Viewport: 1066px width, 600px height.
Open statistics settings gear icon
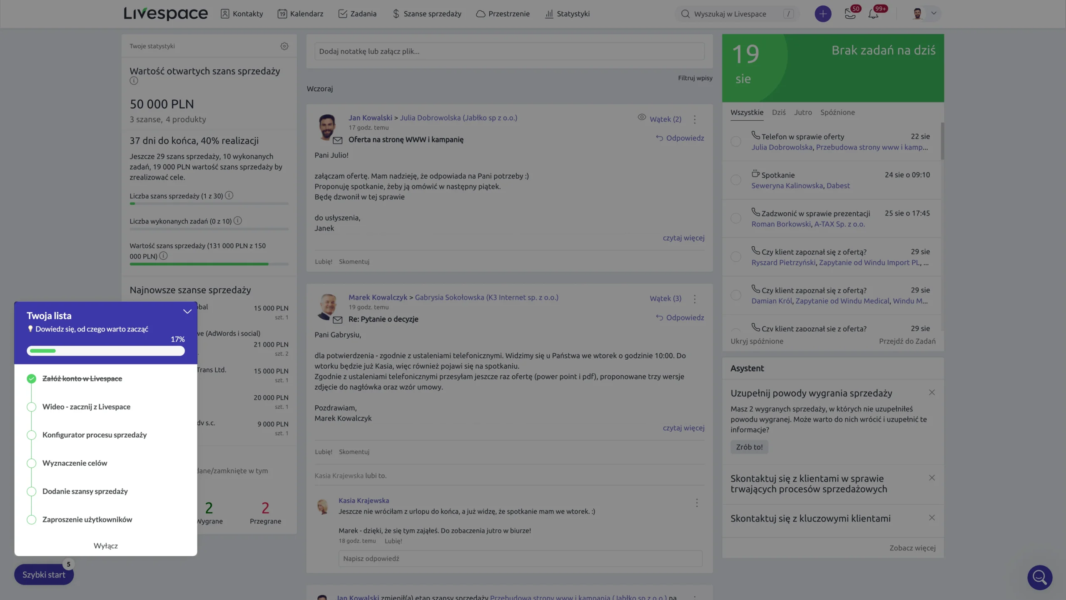coord(284,46)
